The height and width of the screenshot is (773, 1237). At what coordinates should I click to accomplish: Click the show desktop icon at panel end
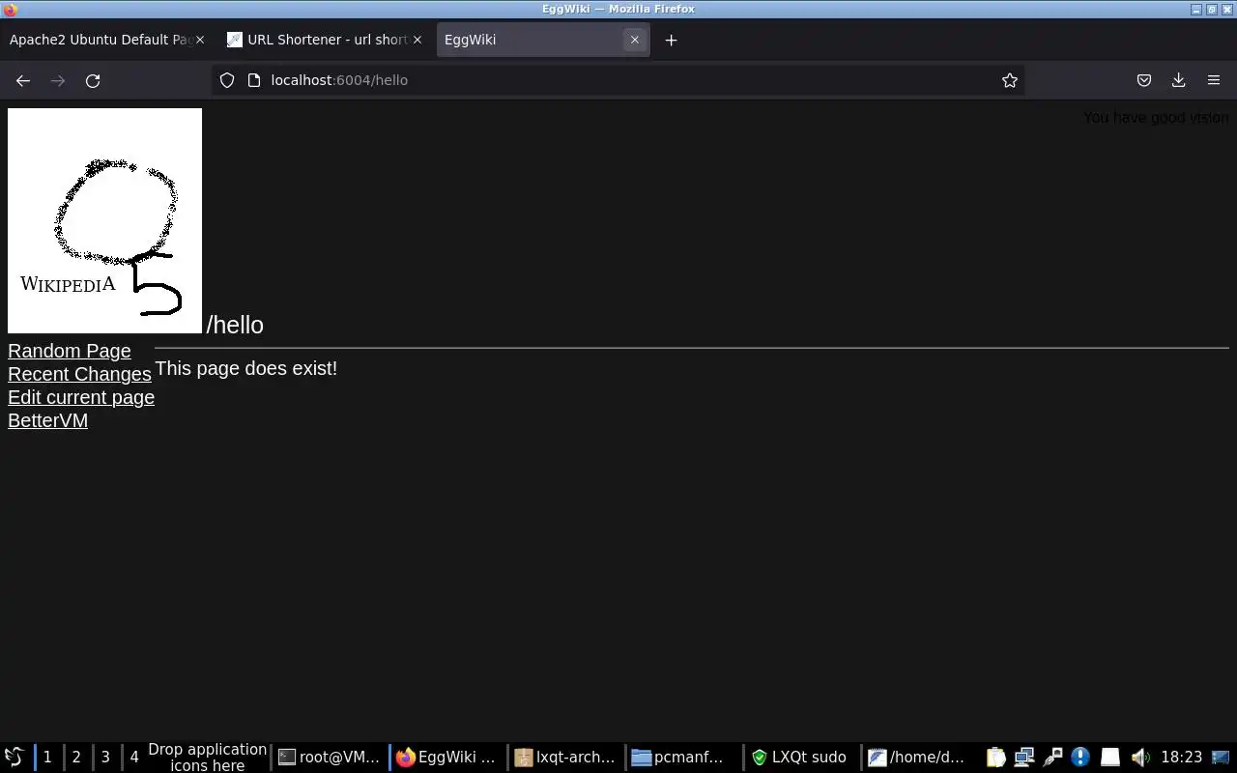pyautogui.click(x=1222, y=758)
